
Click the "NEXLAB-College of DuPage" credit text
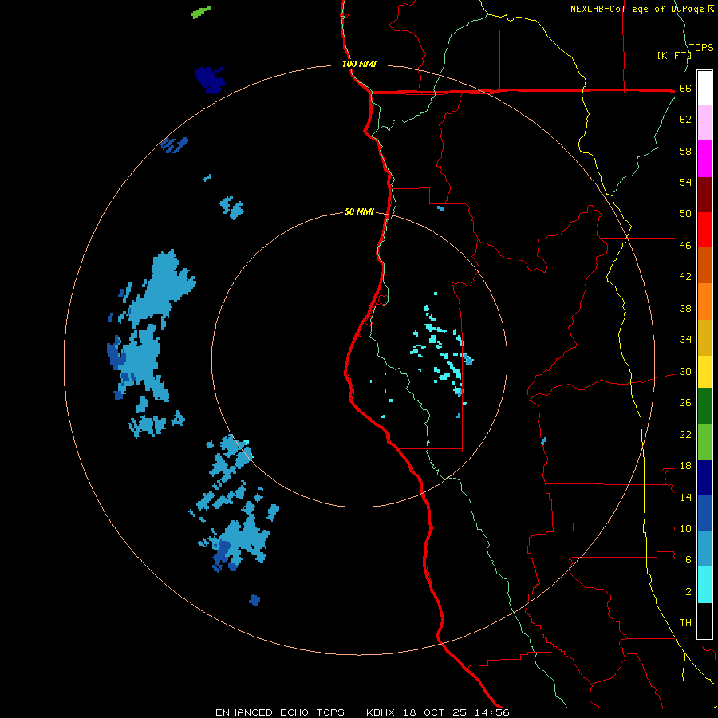point(638,9)
